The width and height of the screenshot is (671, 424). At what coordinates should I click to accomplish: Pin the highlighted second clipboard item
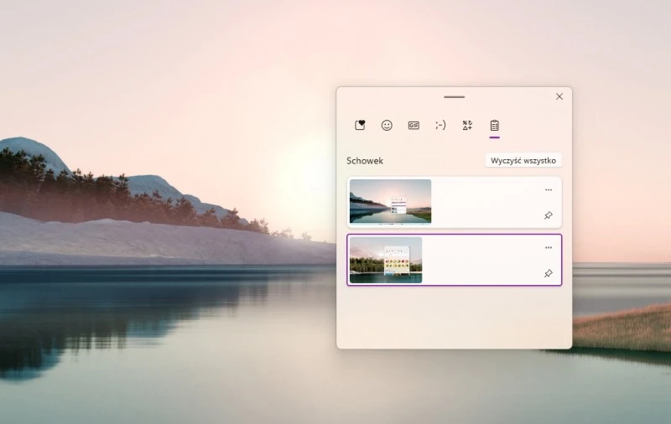[x=548, y=273]
